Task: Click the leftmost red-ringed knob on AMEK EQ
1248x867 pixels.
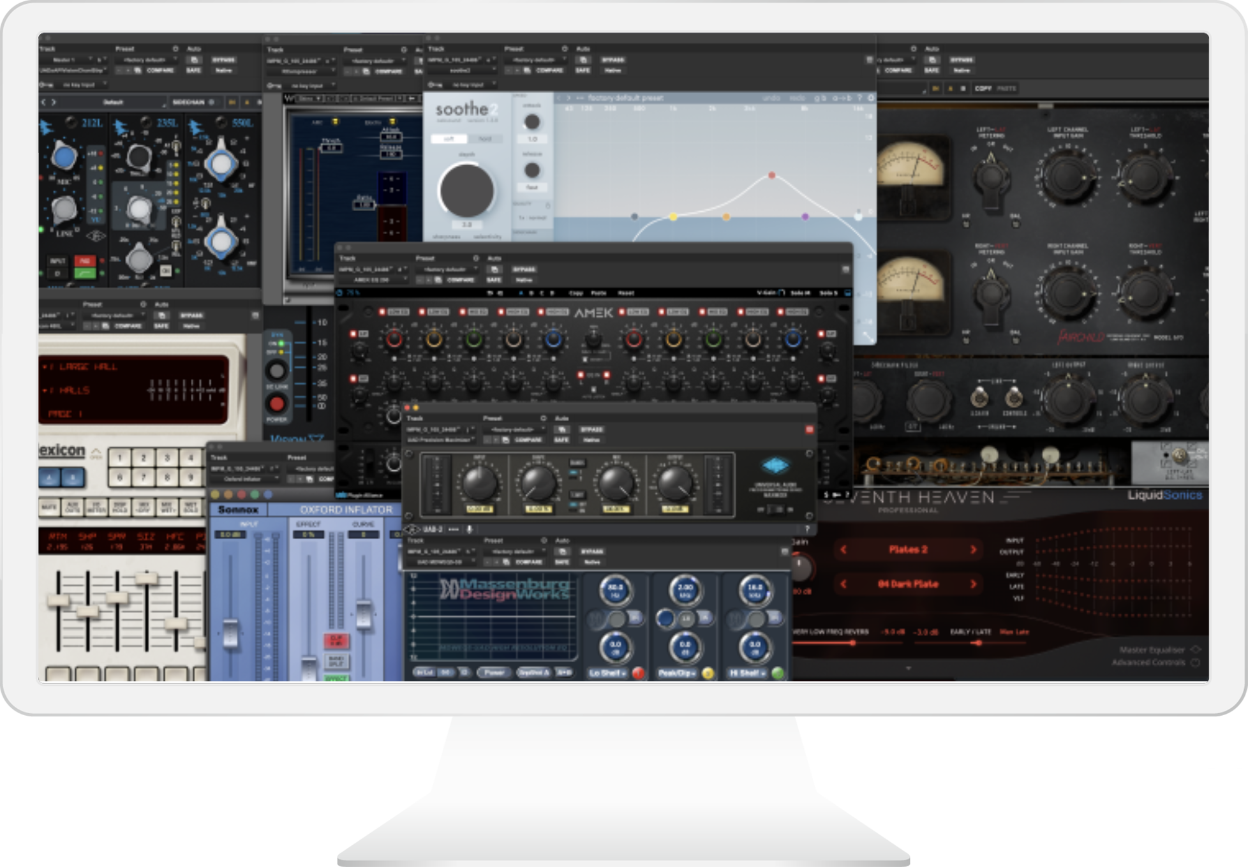Action: pos(394,339)
